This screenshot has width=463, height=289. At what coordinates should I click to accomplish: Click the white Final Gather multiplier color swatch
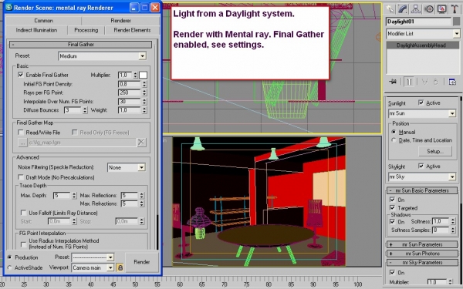coord(144,75)
